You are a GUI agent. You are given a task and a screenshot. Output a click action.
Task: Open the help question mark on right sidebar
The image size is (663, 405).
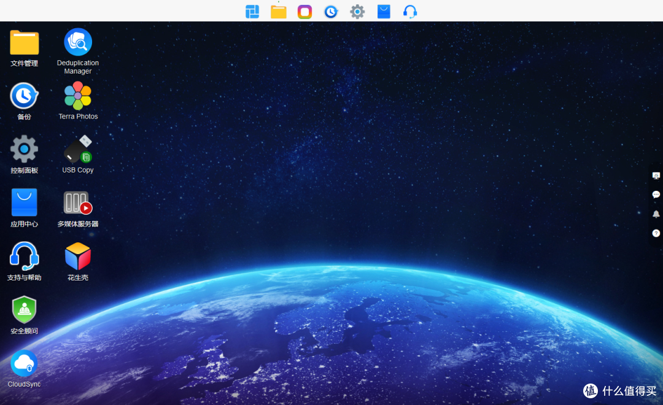656,233
